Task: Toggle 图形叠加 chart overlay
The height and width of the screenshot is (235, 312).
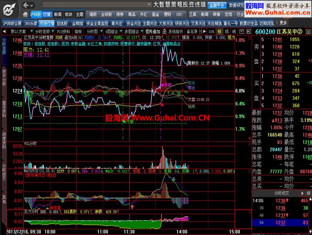Action: [x=153, y=31]
